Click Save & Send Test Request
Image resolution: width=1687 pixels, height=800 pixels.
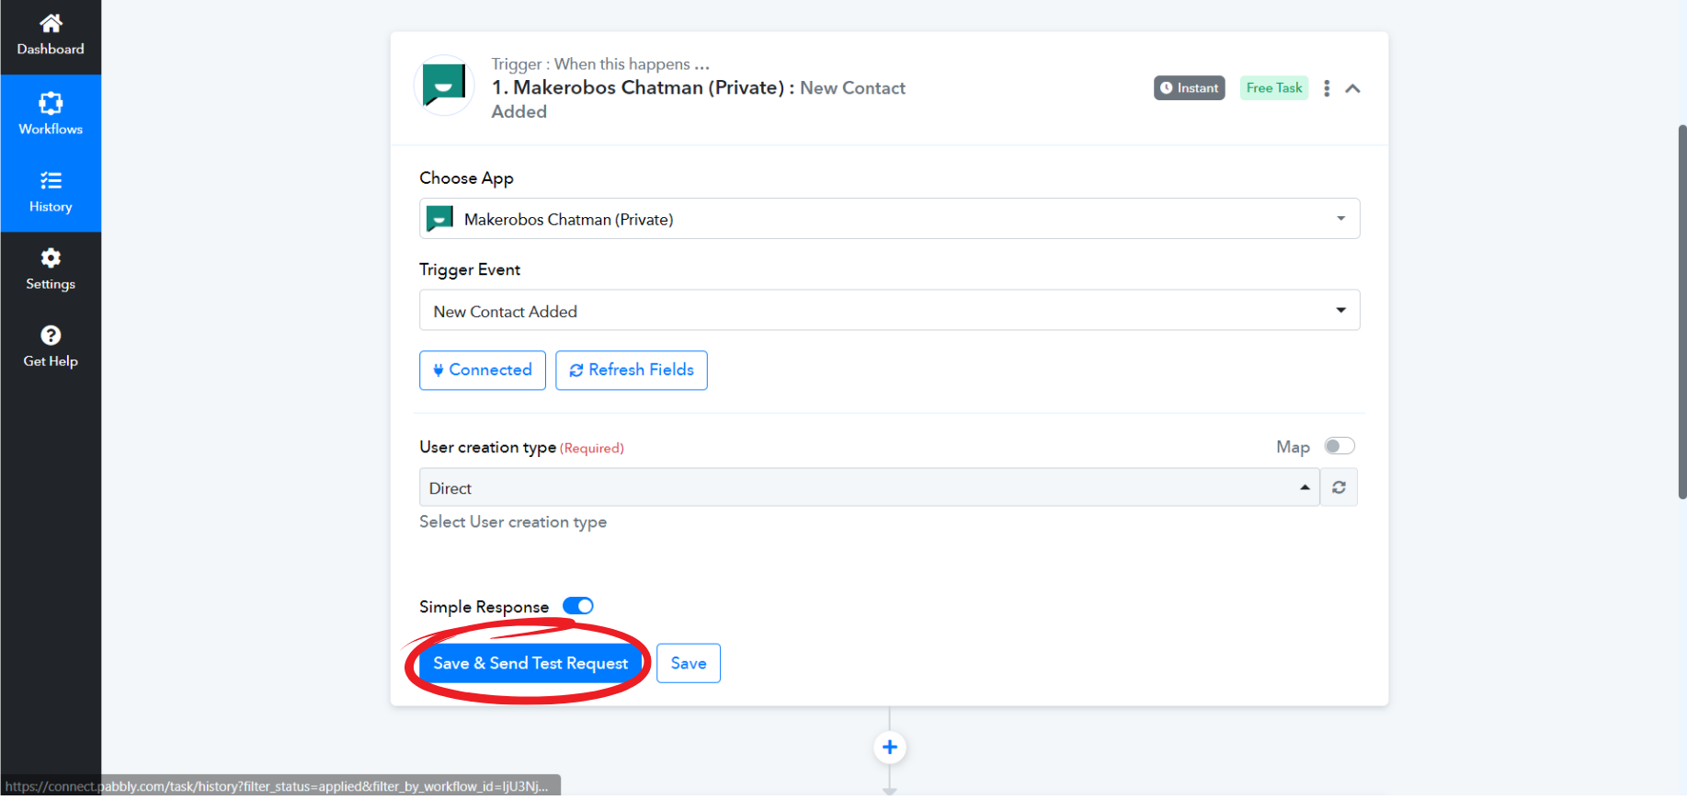click(530, 663)
